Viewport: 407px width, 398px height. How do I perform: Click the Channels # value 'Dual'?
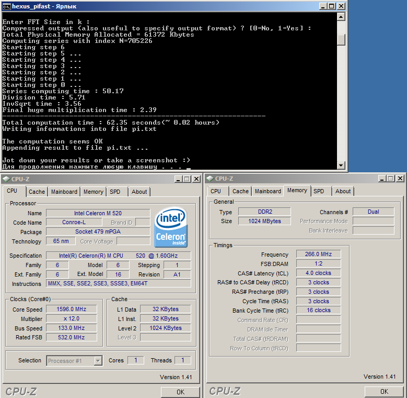374,212
